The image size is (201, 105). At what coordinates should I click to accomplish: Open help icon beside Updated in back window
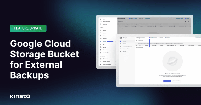164,26
